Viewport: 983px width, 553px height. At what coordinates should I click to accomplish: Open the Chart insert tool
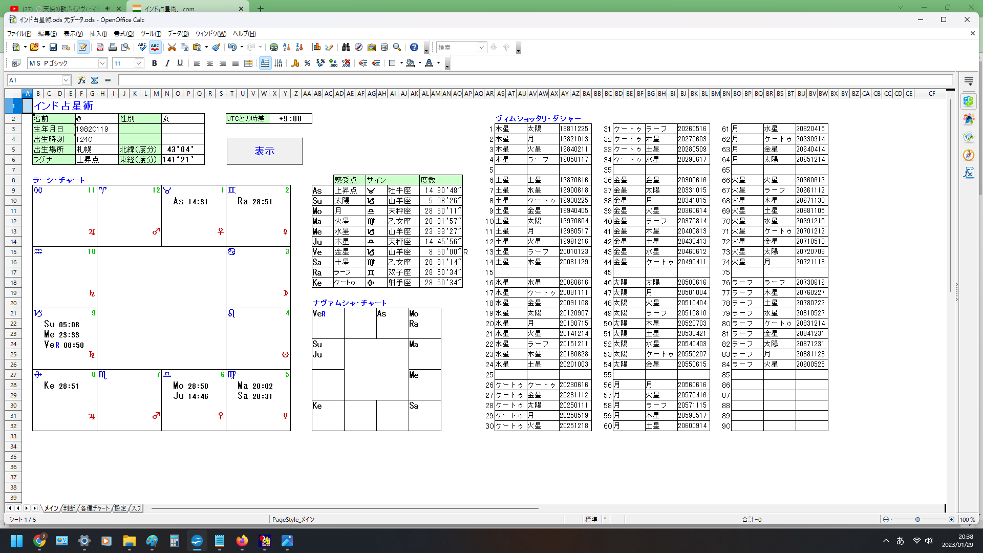(x=316, y=47)
